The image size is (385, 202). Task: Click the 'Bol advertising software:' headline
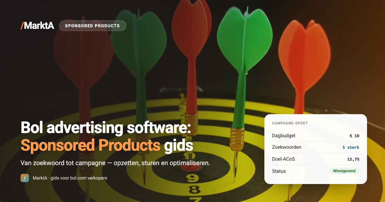pyautogui.click(x=106, y=128)
